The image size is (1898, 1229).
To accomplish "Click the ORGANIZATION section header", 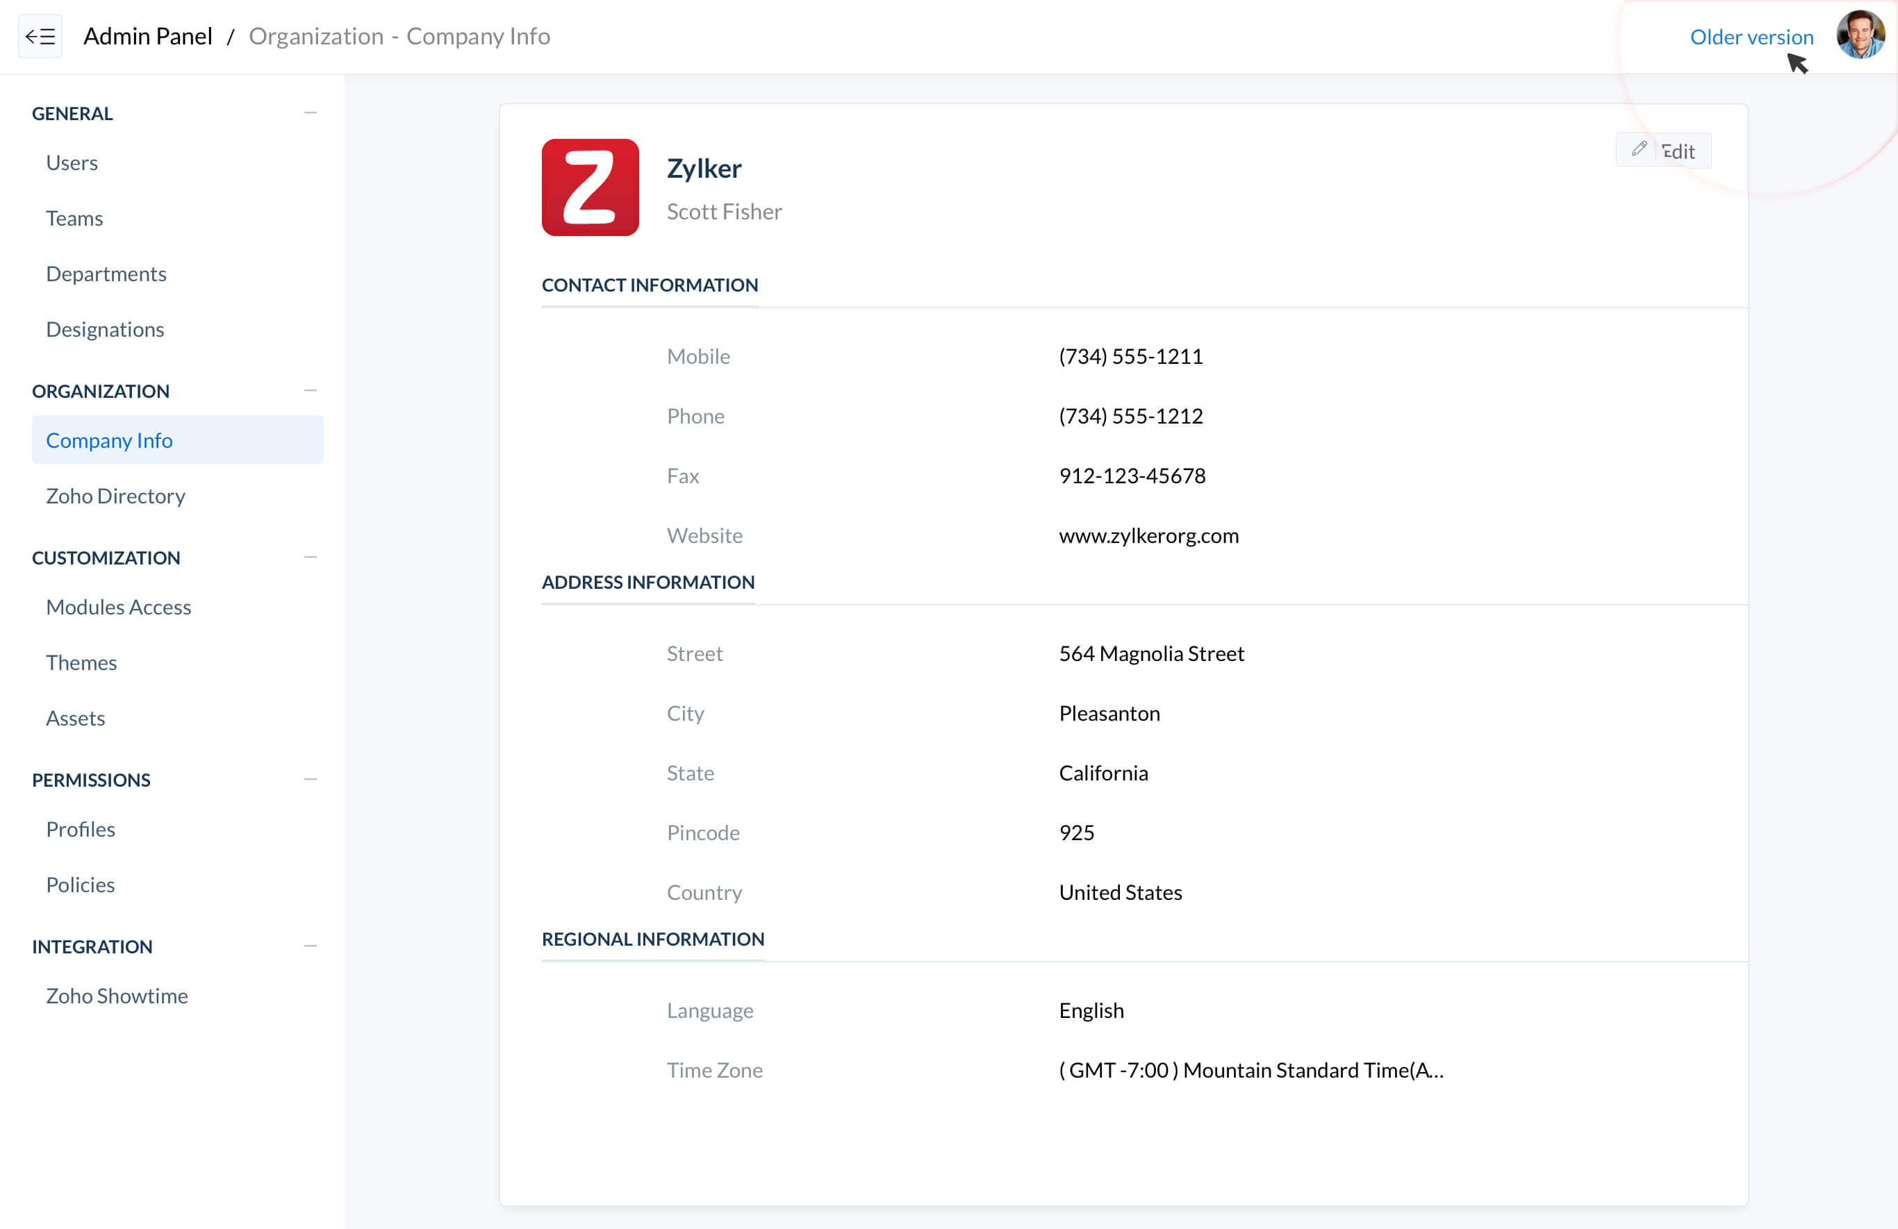I will [101, 390].
